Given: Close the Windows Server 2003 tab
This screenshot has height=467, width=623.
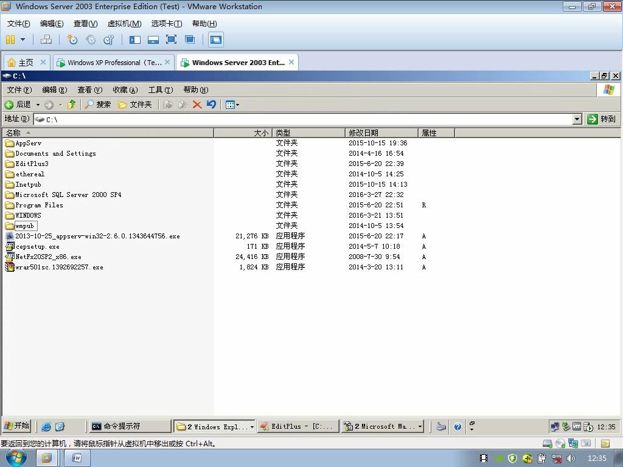Looking at the screenshot, I should [291, 62].
